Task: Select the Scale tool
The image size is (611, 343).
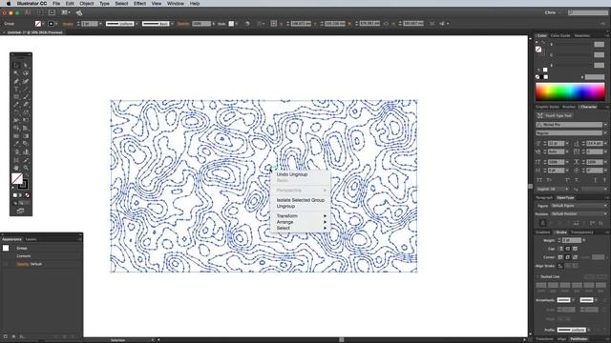Action: [26, 112]
